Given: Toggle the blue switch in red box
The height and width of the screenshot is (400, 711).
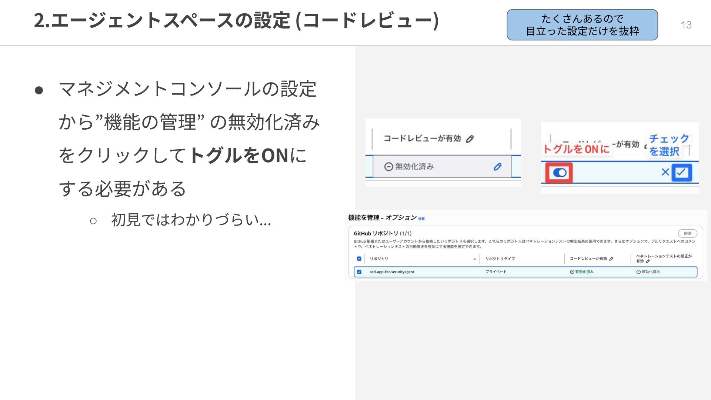Looking at the screenshot, I should click(x=560, y=173).
